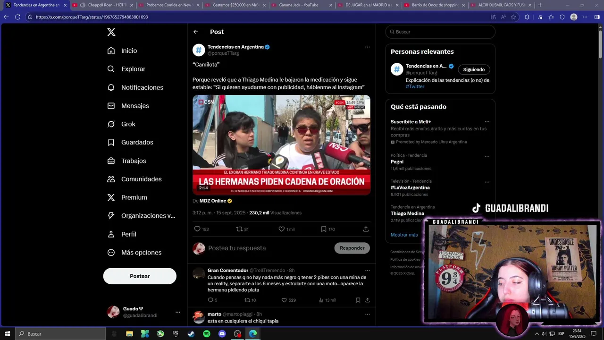Reply to main post with 153 comments
Viewport: 604px width, 340px height.
(201, 229)
